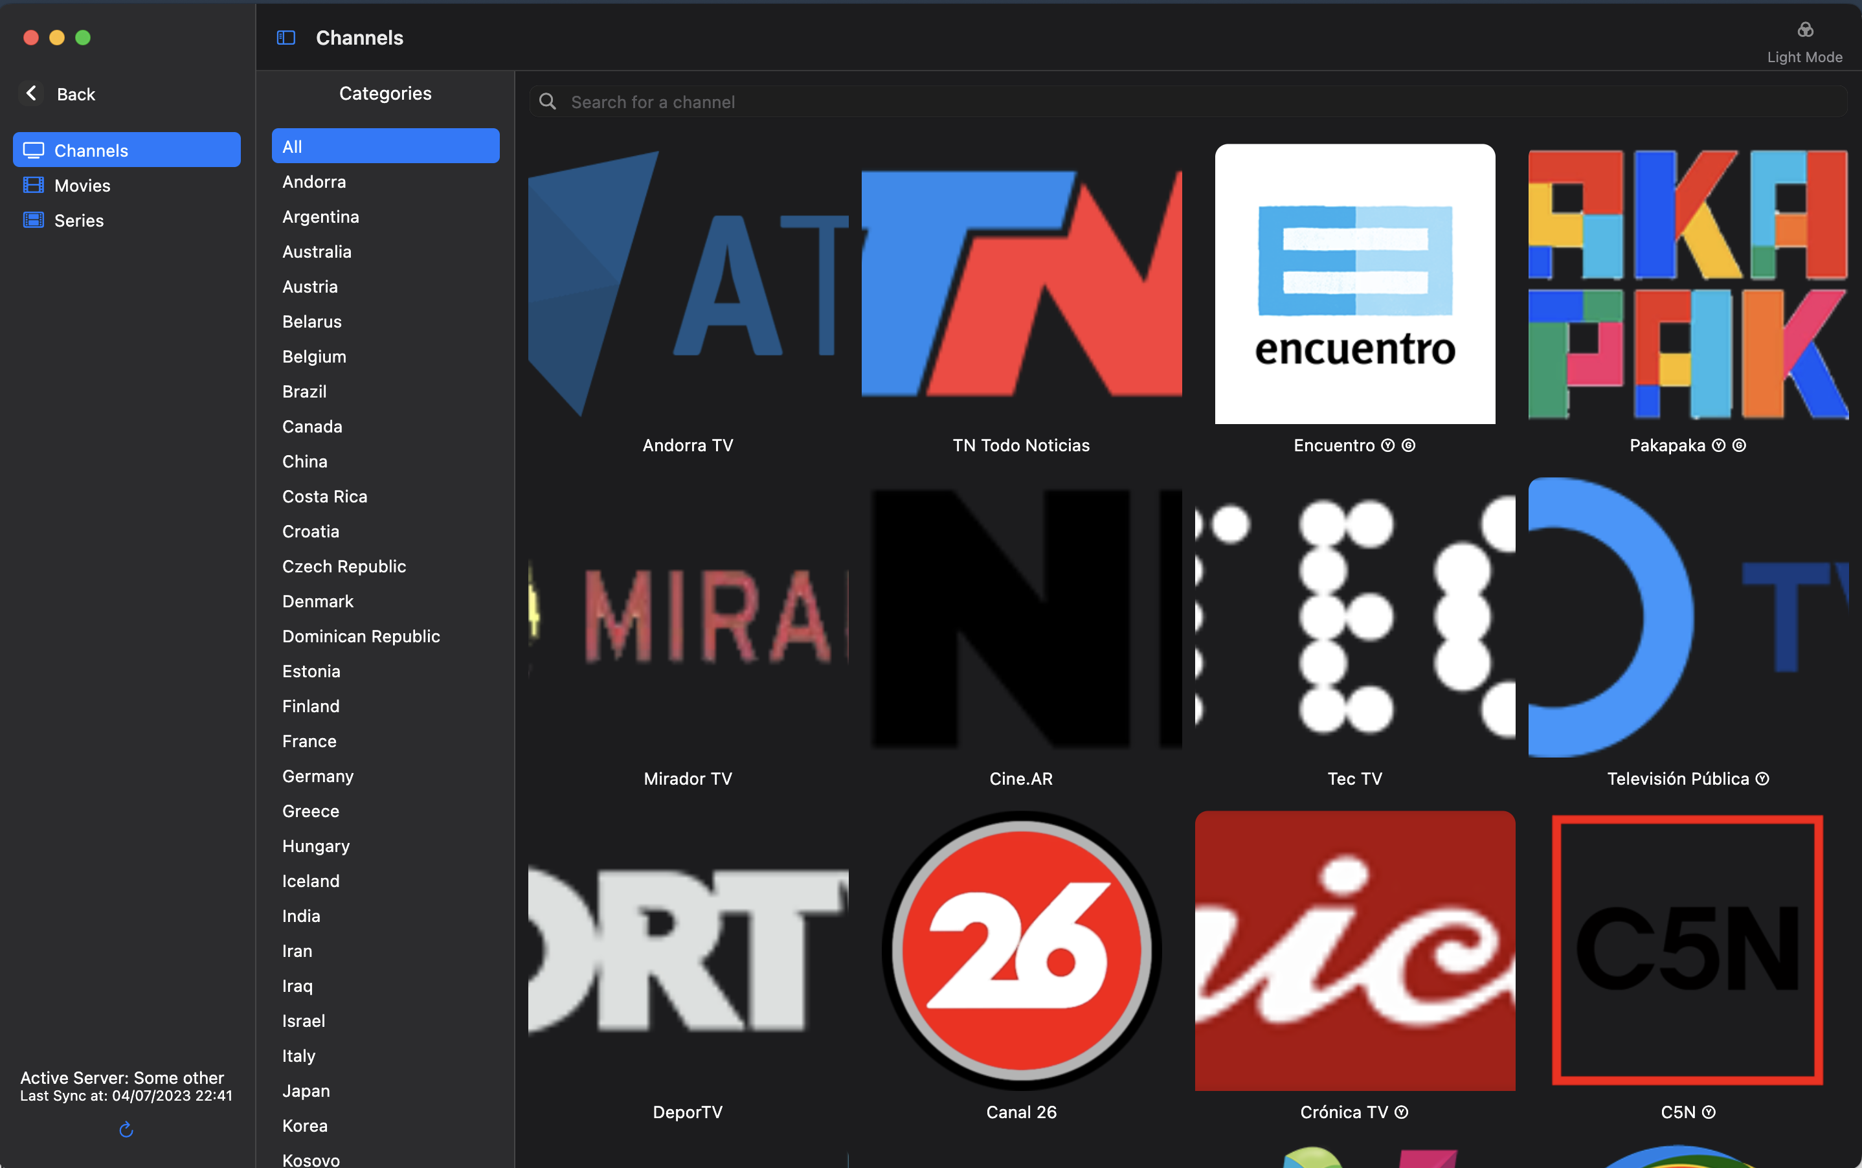
Task: Choose the Dominican Republic category
Action: coord(361,636)
